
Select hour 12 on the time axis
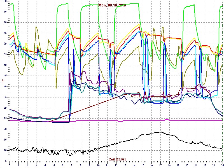click(116, 165)
